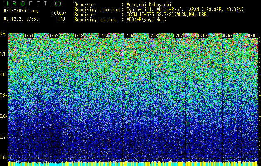Click the HROFFT 1.00 title text
This screenshot has width=261, height=166.
tap(32, 3)
